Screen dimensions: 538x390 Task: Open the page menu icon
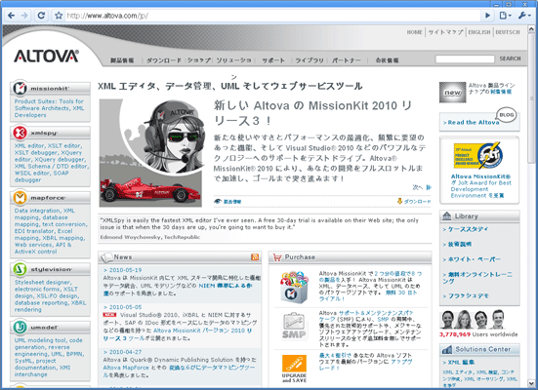point(505,16)
